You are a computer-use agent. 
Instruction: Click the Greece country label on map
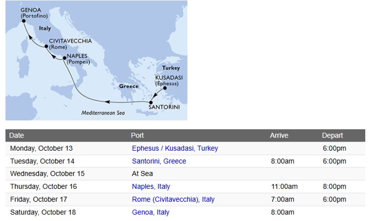(129, 87)
